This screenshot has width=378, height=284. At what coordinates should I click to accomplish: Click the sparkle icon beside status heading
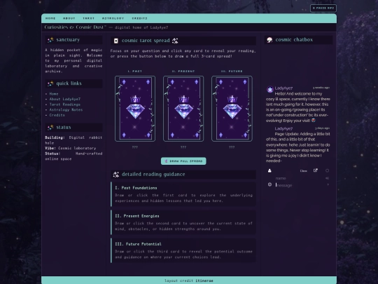pyautogui.click(x=50, y=128)
